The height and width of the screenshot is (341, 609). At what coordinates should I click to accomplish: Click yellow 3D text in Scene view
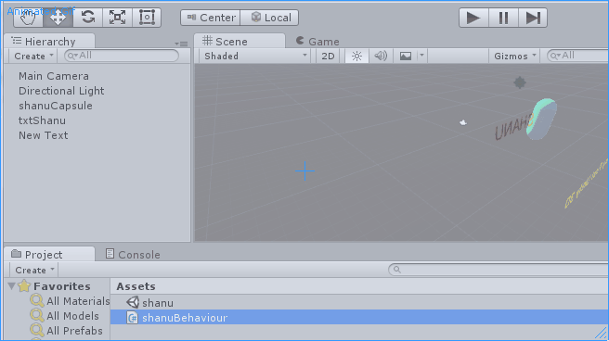click(x=586, y=184)
